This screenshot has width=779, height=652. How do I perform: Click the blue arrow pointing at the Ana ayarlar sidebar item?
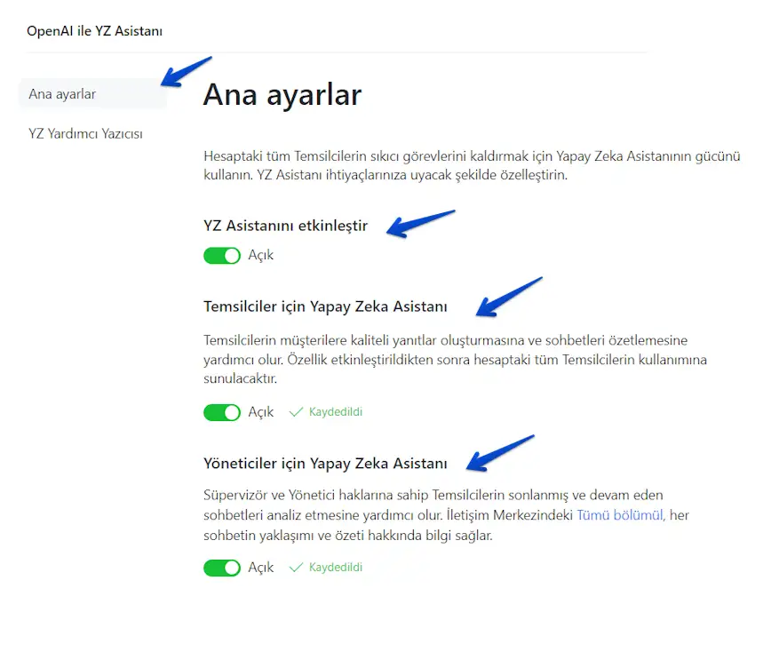click(x=186, y=72)
